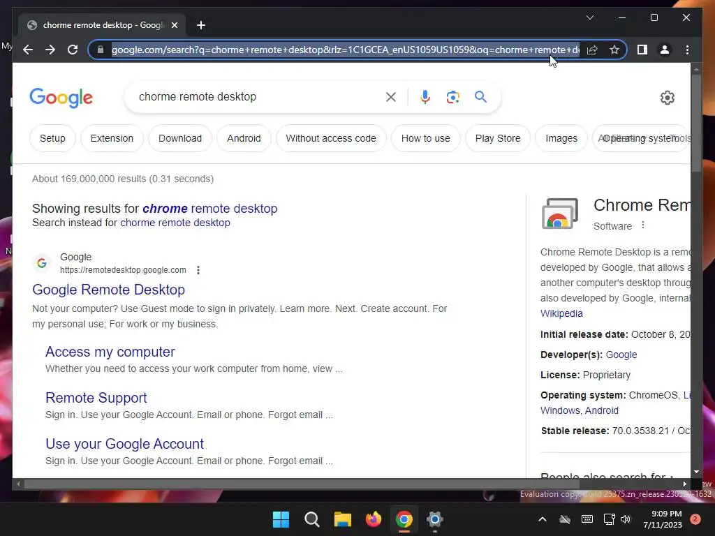The image size is (715, 536).
Task: Open the Use your Google Account sublink
Action: pos(124,443)
